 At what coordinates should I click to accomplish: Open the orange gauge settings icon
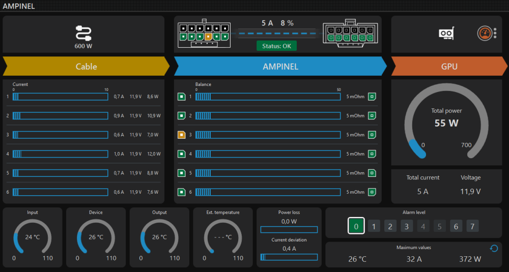pos(485,34)
